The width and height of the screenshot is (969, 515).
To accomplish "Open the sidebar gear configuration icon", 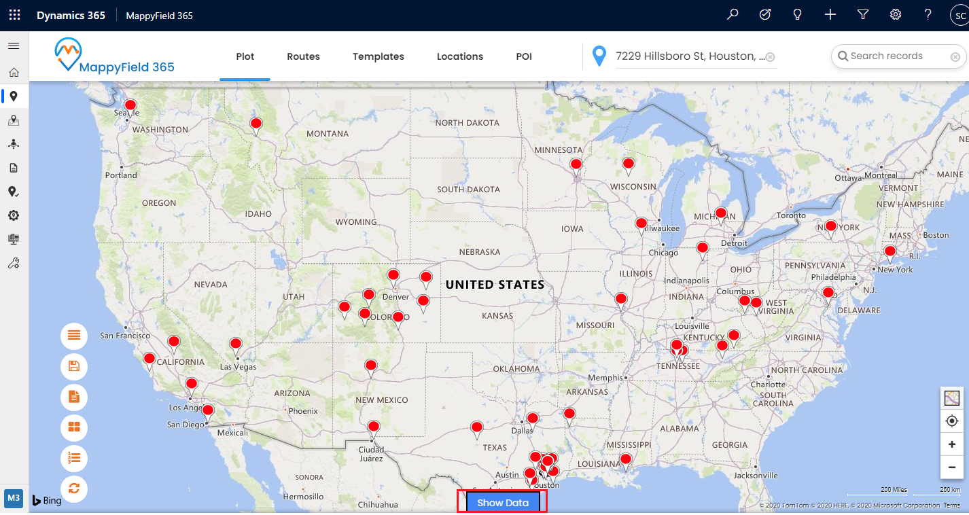I will pos(14,215).
